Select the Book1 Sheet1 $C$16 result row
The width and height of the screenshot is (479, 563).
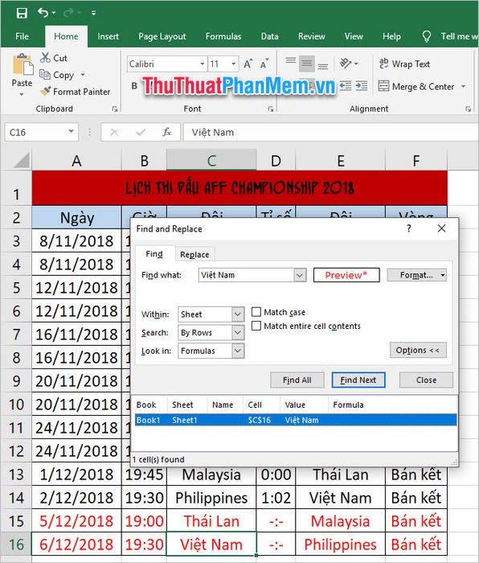coord(296,420)
